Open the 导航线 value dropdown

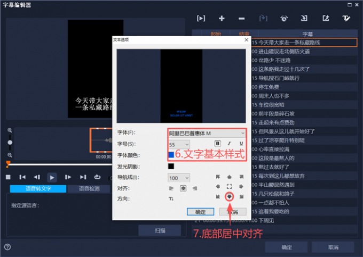pos(179,178)
